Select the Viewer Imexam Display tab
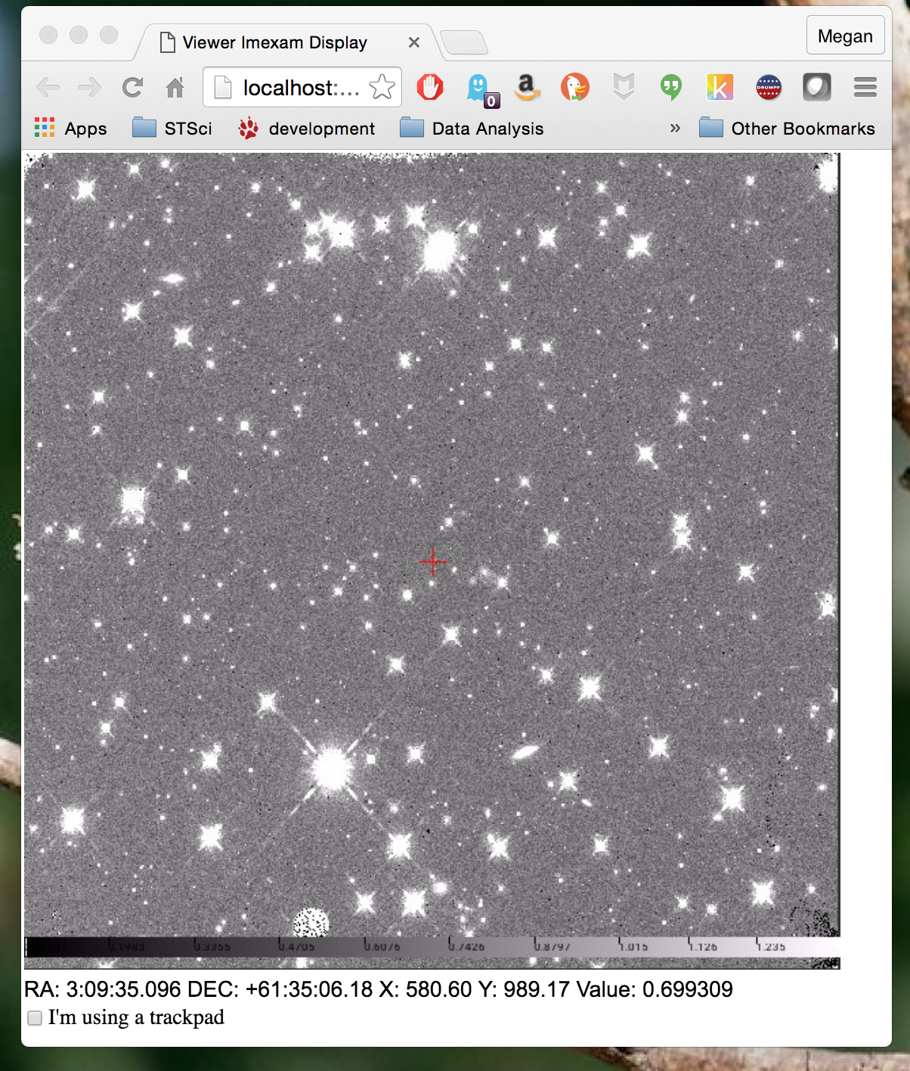 coord(275,43)
